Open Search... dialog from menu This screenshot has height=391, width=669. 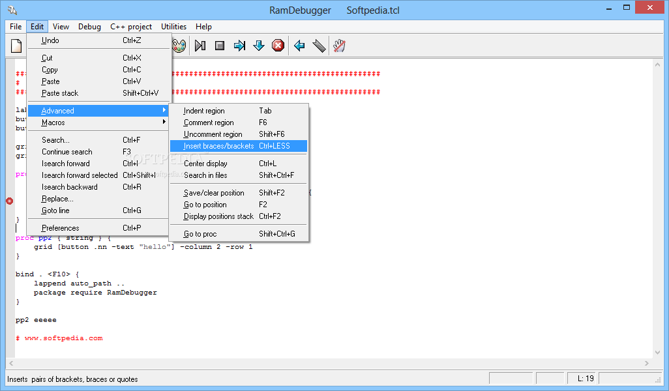(x=98, y=140)
